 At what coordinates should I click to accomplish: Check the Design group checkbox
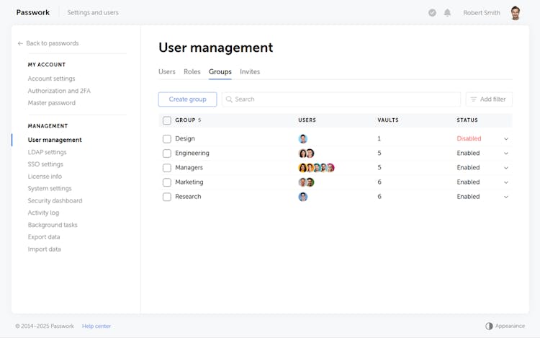click(x=167, y=139)
